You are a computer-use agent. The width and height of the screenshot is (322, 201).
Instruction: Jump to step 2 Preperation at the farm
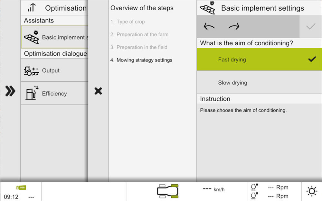(139, 34)
